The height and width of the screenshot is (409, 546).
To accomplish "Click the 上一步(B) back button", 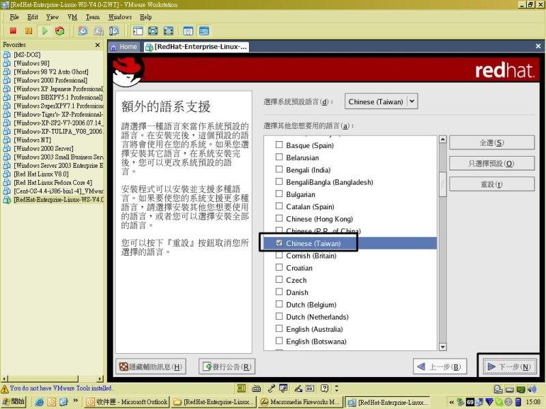I will click(440, 367).
